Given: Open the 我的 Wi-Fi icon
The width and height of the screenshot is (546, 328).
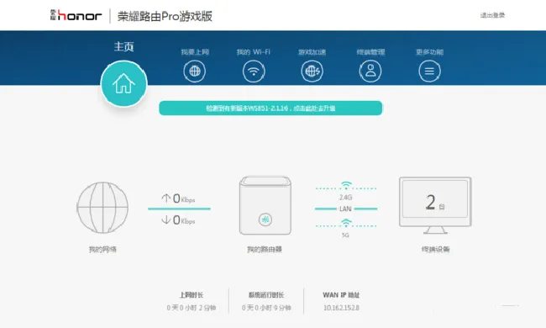Looking at the screenshot, I should point(254,71).
